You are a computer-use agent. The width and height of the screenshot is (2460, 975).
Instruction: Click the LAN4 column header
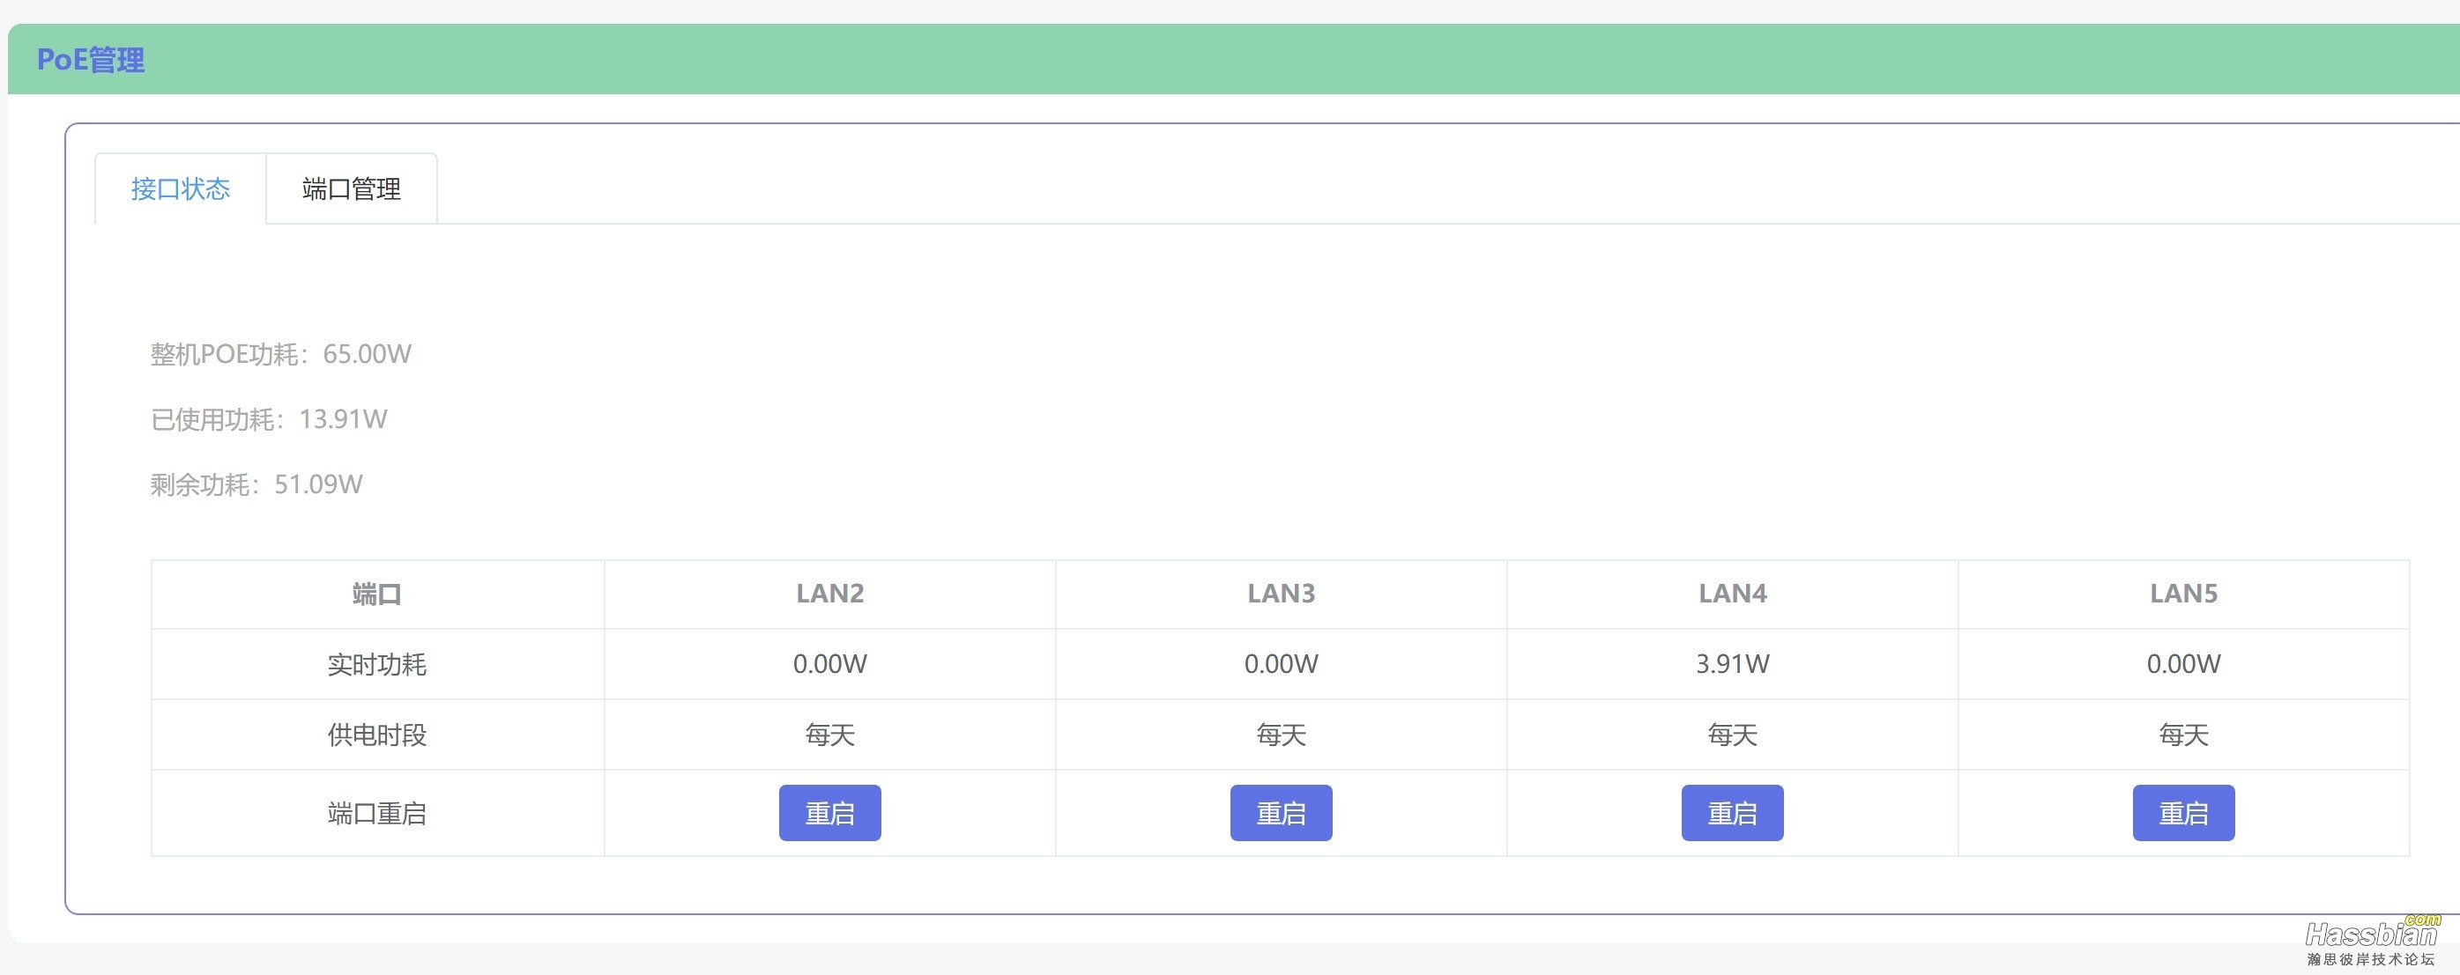[x=1731, y=594]
